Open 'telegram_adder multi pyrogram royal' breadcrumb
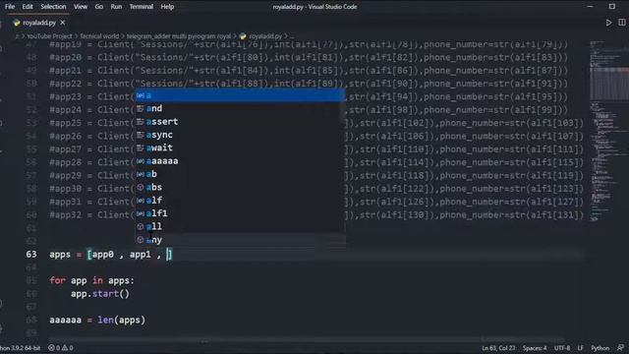Image resolution: width=629 pixels, height=354 pixels. pyautogui.click(x=179, y=36)
